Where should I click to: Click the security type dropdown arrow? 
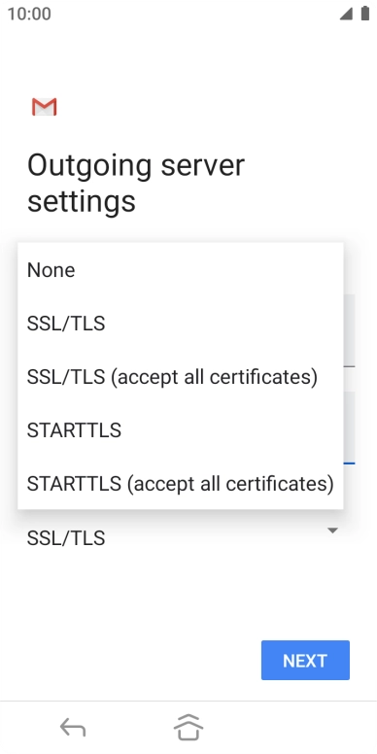click(331, 531)
